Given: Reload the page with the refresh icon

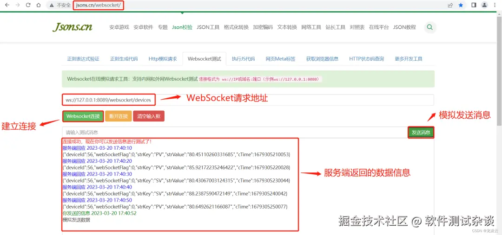Looking at the screenshot, I should click(28, 5).
